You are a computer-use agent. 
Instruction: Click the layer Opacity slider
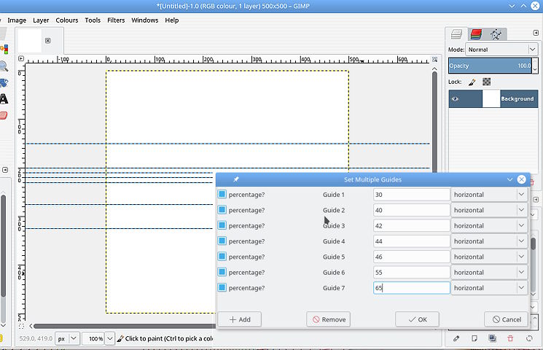click(490, 66)
